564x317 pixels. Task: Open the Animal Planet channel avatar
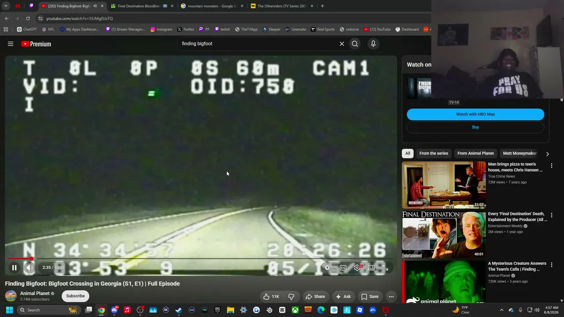pos(11,296)
